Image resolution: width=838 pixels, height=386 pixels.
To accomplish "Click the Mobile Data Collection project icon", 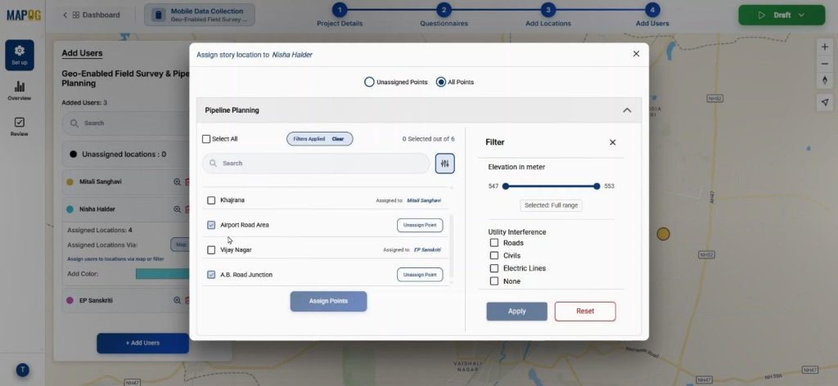I will (158, 15).
